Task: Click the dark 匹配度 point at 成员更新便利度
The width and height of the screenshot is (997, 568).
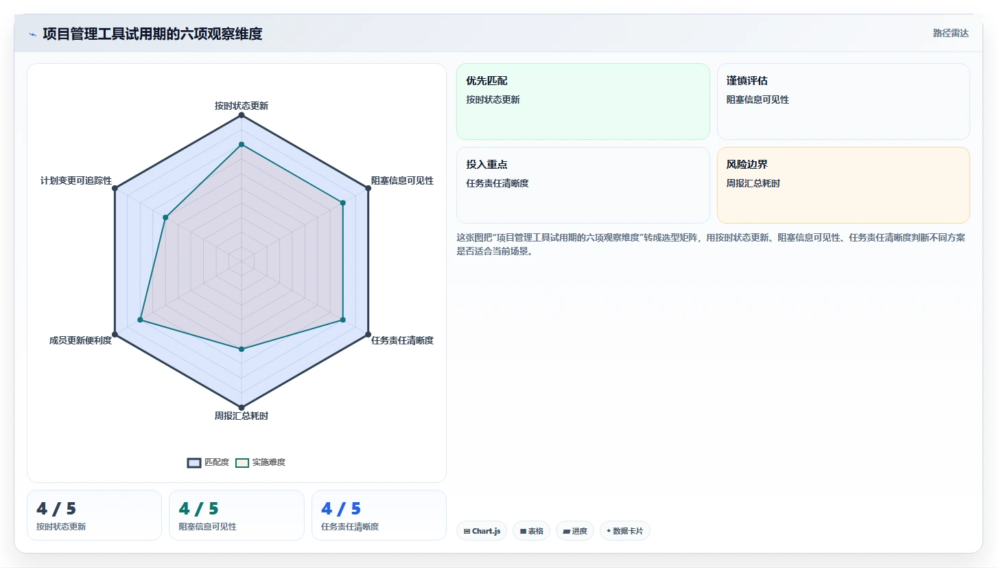Action: pos(115,334)
